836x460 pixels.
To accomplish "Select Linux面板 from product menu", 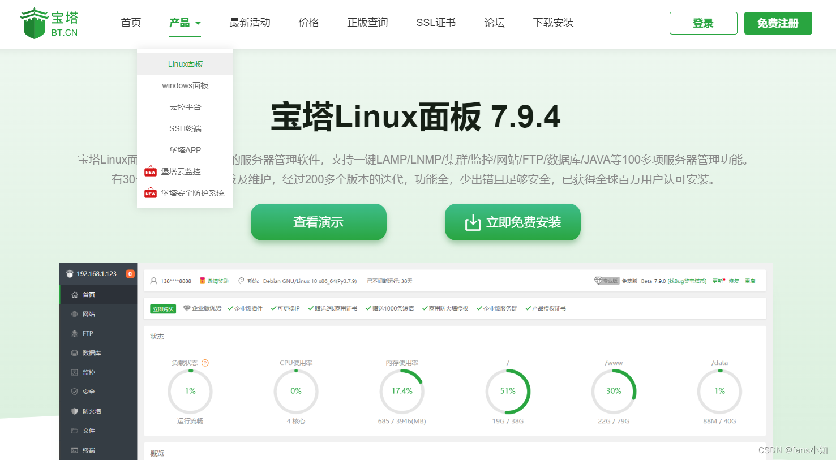I will 185,64.
